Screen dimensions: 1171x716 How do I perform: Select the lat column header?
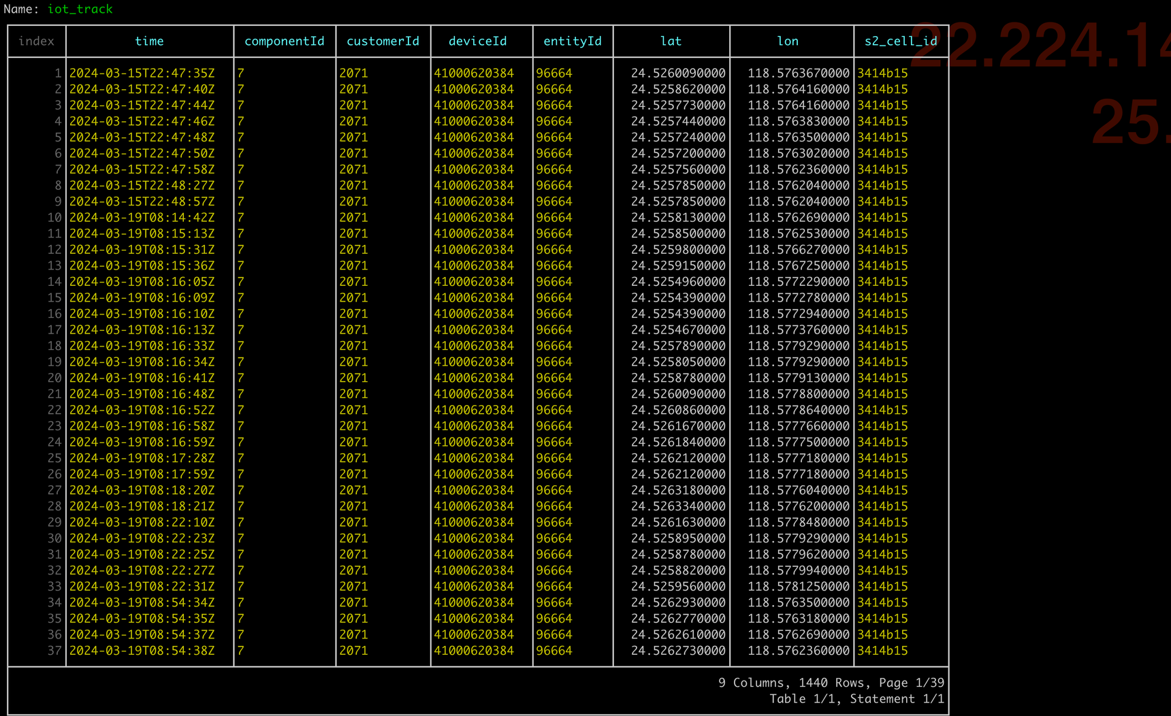[671, 42]
